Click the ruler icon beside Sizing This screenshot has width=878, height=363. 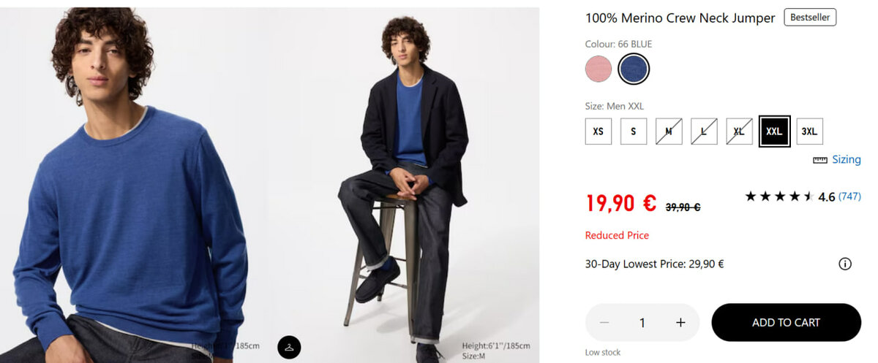pyautogui.click(x=819, y=160)
